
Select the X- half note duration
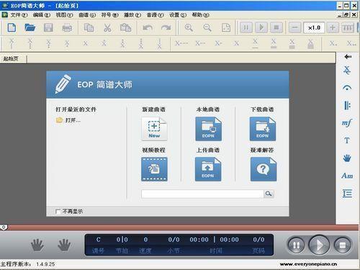218,43
